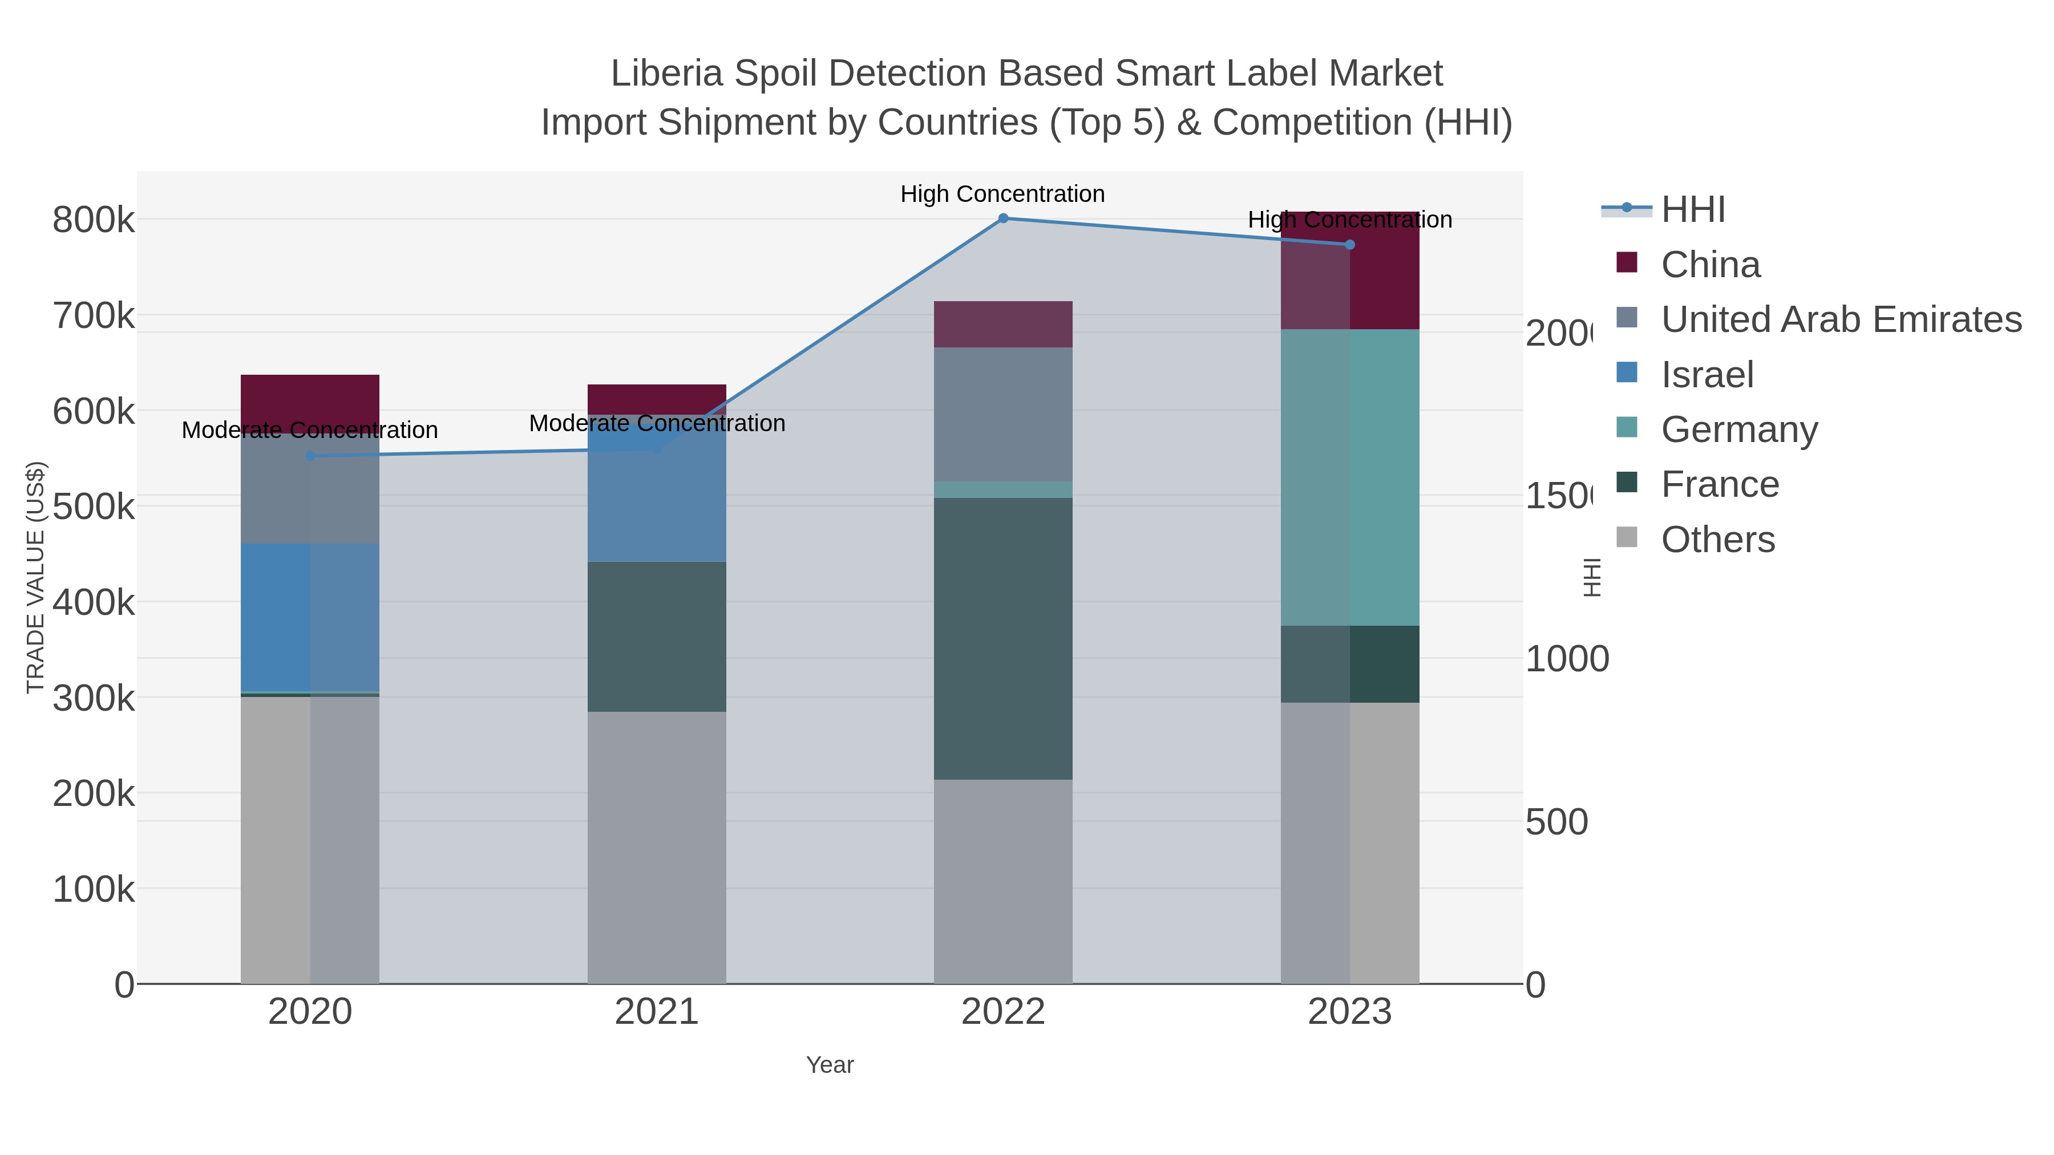This screenshot has width=2054, height=1155.
Task: Select the 2023 HHI data point
Action: point(1350,245)
